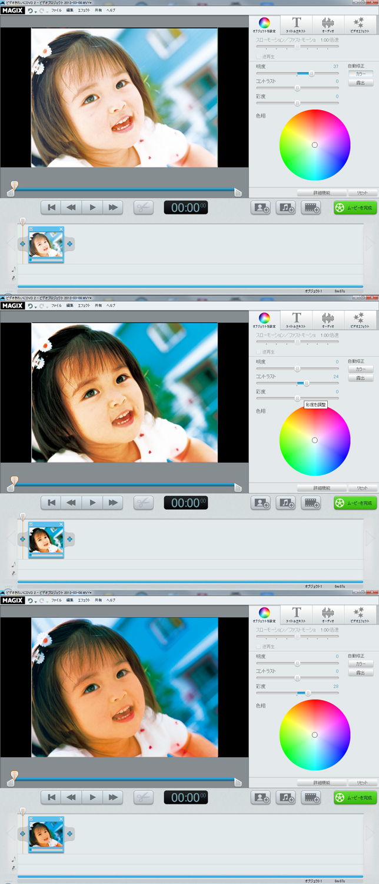This screenshot has height=884, width=379.
Task: Click リセット in the brightness-37 window
Action: click(362, 193)
